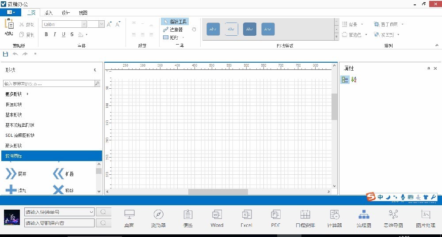
Task: Select the Pointer tool (指针工具)
Action: pyautogui.click(x=175, y=22)
